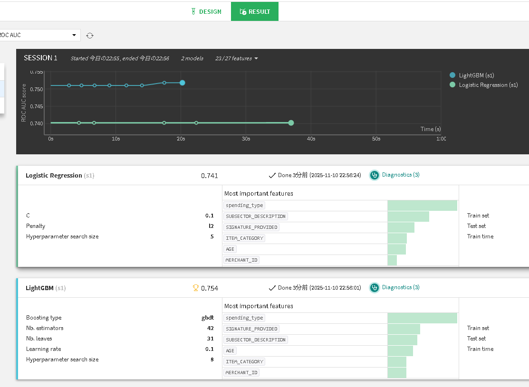Open the LightGBM model title
Screen dimensions: 529x387
(39, 288)
